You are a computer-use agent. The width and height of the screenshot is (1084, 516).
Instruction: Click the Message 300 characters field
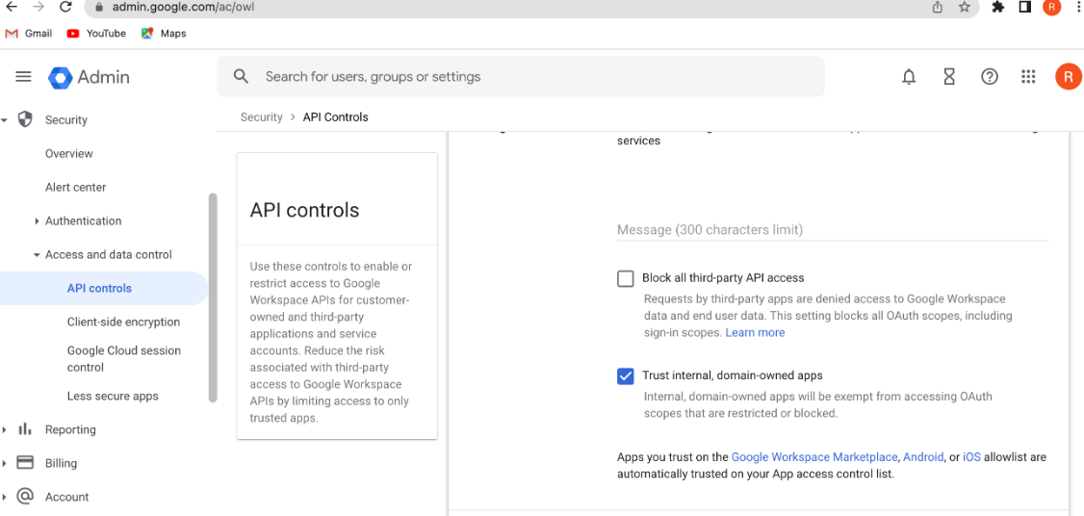833,229
